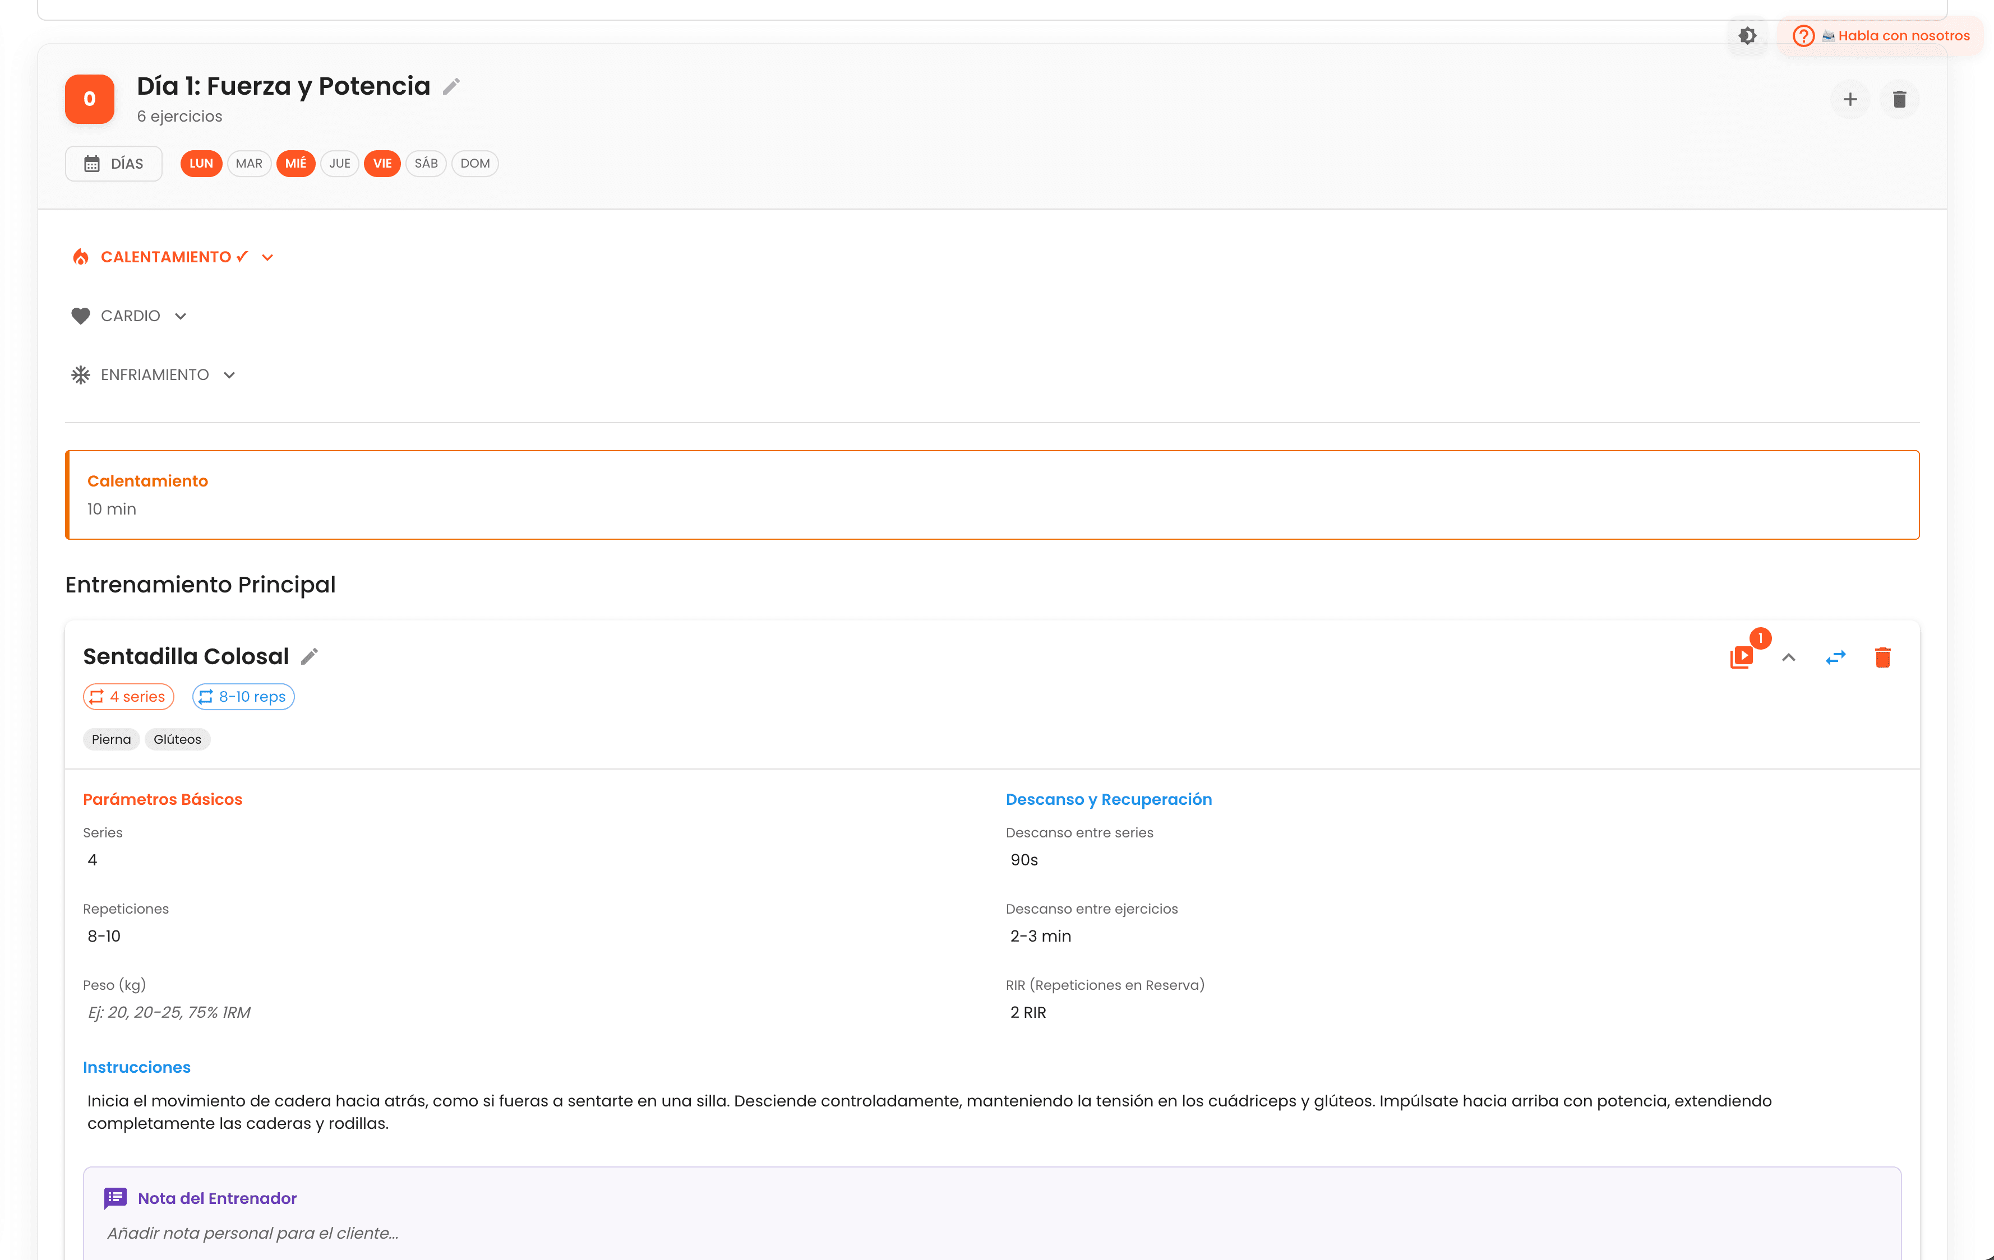Viewport: 1994px width, 1260px height.
Task: Delete Sentadilla Colosal with red trash icon
Action: pyautogui.click(x=1882, y=657)
